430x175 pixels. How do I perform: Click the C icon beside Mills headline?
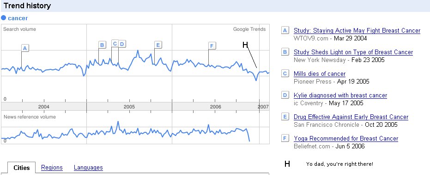point(285,73)
